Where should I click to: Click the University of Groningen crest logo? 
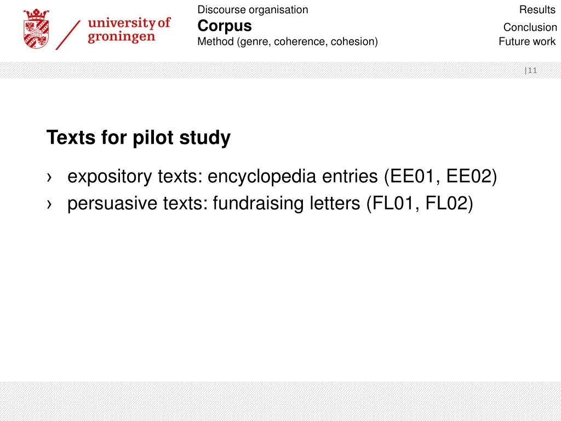36,29
